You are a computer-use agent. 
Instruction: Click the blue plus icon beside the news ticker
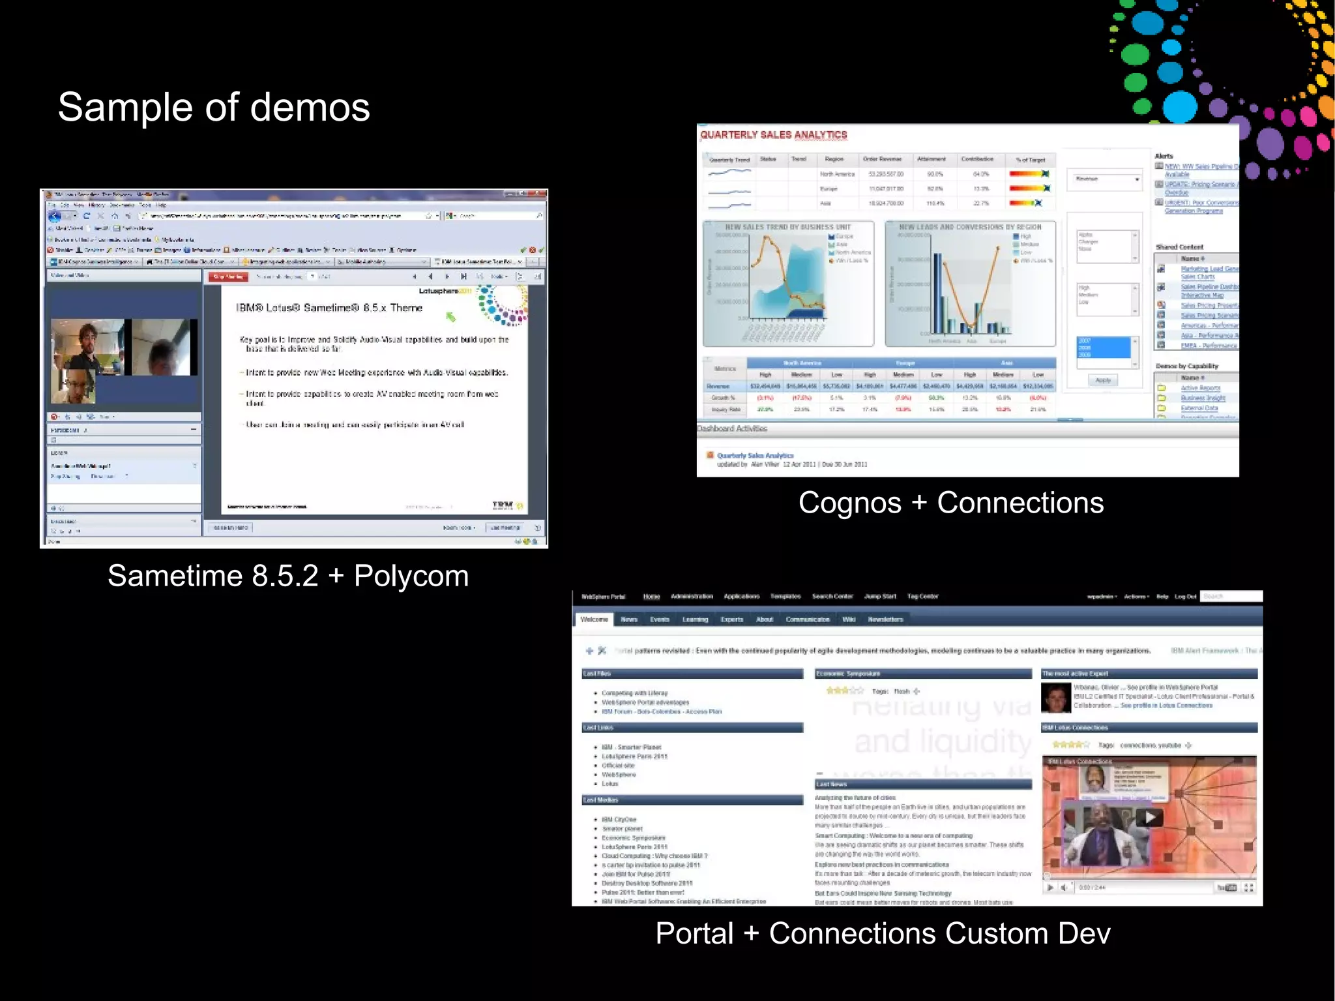pos(589,651)
